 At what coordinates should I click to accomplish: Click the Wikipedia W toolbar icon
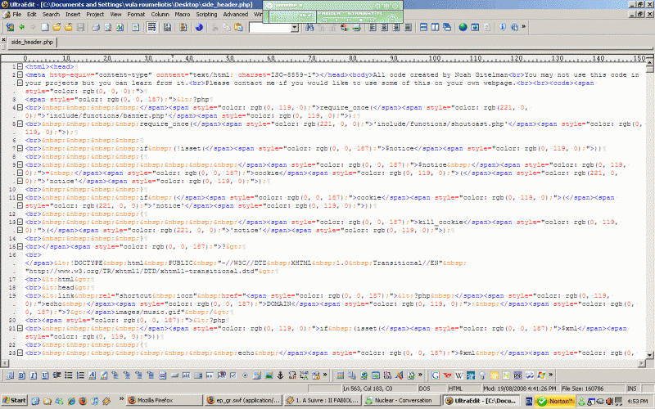pyautogui.click(x=458, y=375)
